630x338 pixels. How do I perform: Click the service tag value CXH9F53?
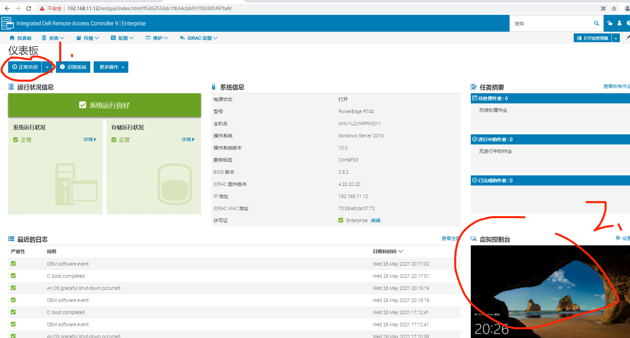pos(348,160)
